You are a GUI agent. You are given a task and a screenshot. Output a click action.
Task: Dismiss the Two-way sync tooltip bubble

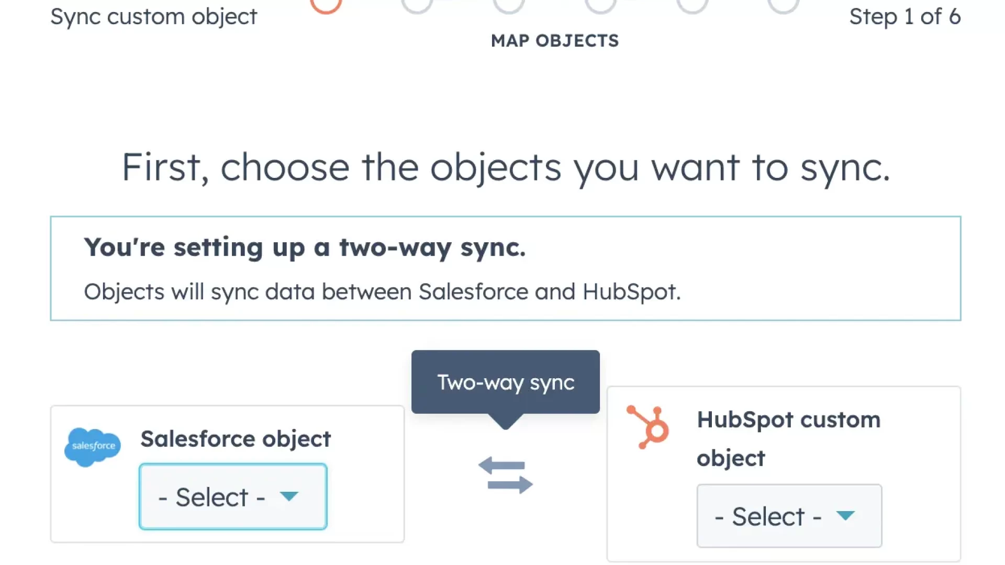tap(505, 381)
